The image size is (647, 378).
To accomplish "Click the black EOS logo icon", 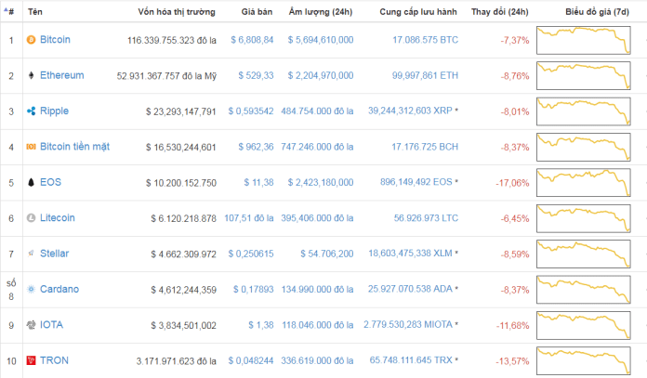I will (x=31, y=182).
